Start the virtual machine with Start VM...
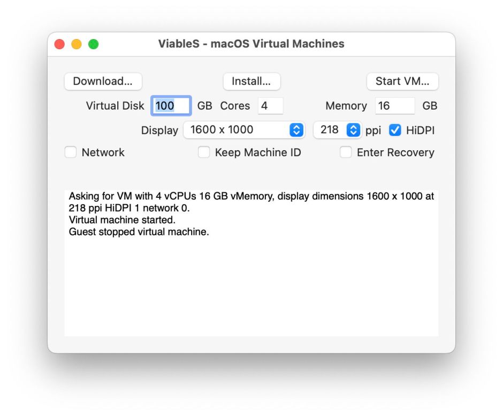Viewport: 503px width, 416px height. coord(402,81)
